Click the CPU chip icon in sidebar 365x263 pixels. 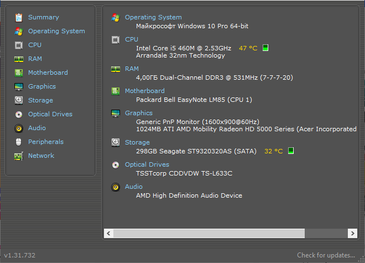point(19,45)
